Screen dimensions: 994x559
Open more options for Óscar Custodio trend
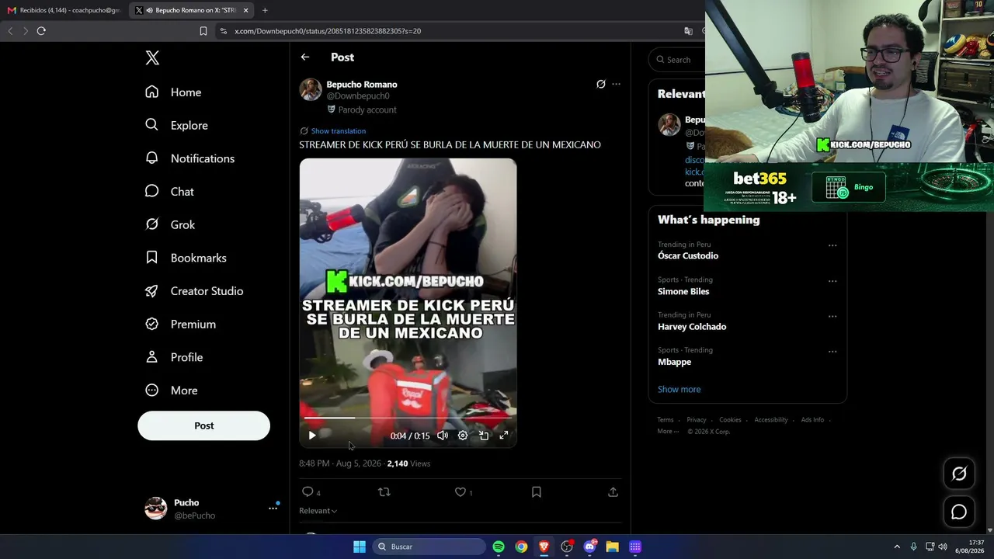(x=832, y=245)
